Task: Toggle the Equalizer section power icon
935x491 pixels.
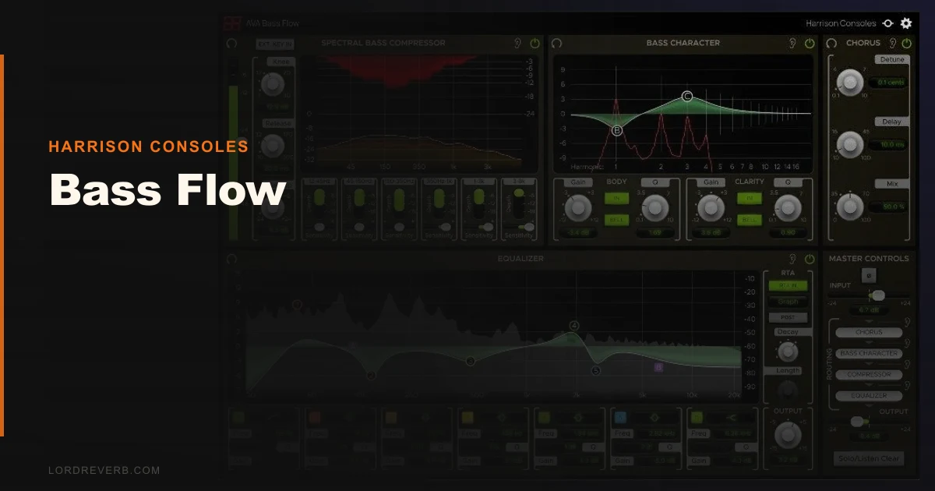Action: 810,259
